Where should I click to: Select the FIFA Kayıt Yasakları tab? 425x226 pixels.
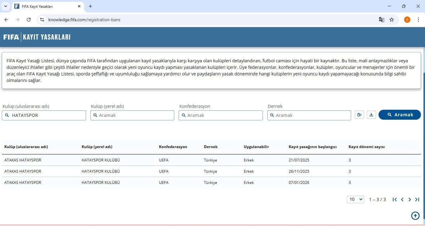click(47, 6)
